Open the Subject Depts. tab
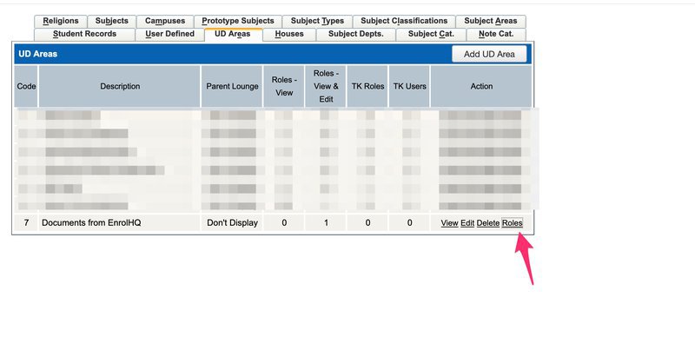Viewport: 695px width, 350px height. (356, 34)
